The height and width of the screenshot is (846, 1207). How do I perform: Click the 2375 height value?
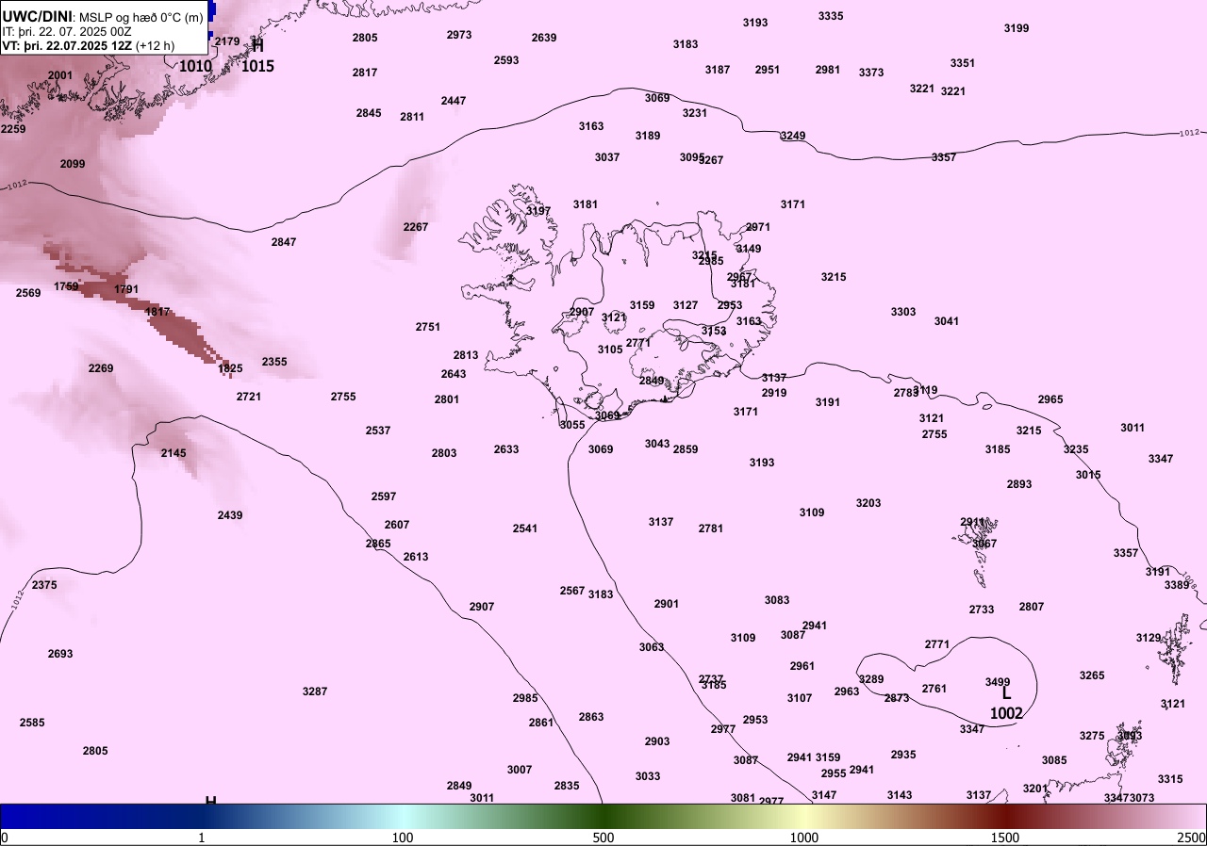click(x=44, y=585)
